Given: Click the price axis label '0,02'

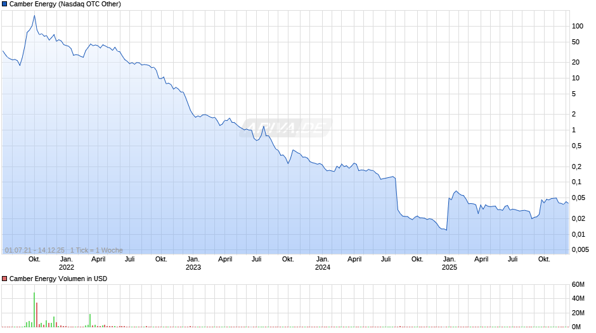Looking at the screenshot, I should (x=578, y=218).
